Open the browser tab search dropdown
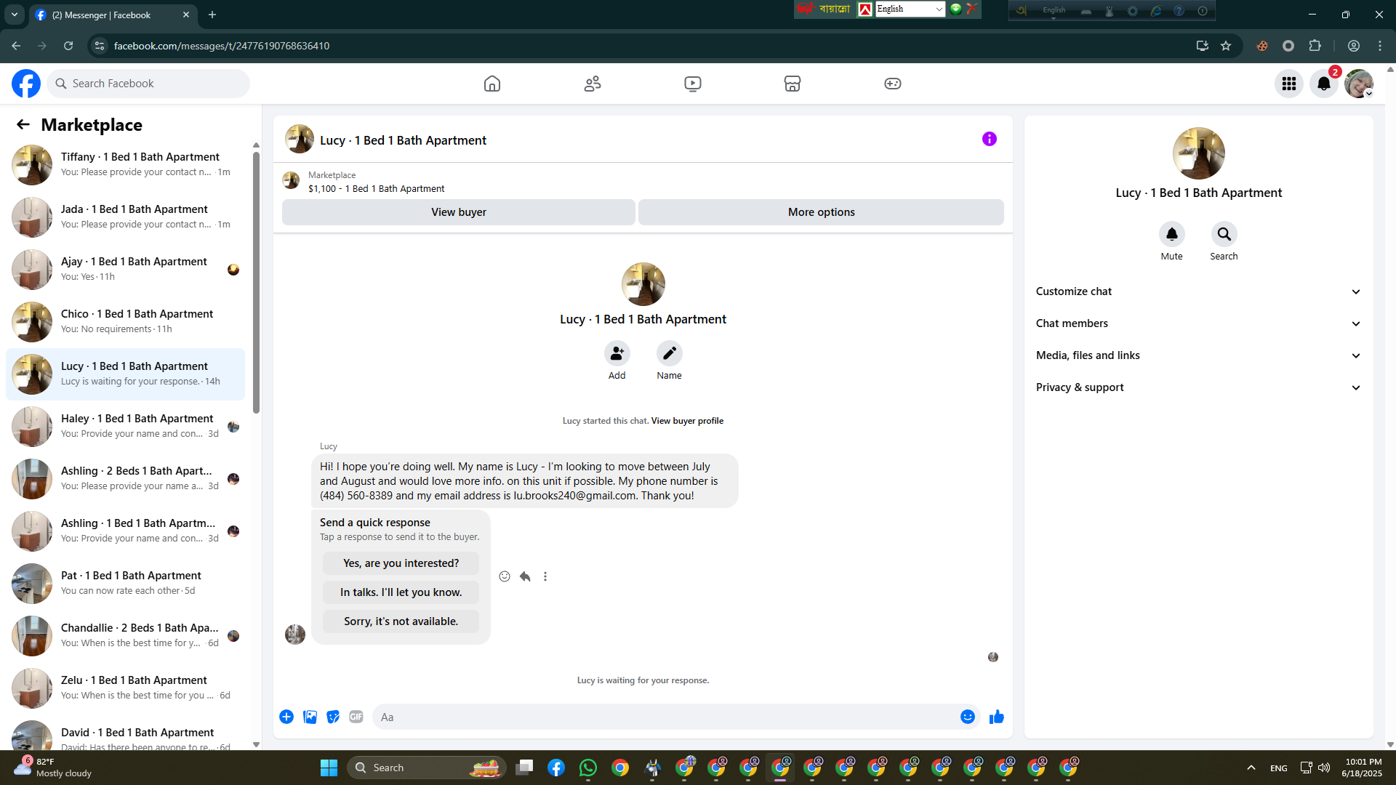The image size is (1396, 785). [15, 15]
